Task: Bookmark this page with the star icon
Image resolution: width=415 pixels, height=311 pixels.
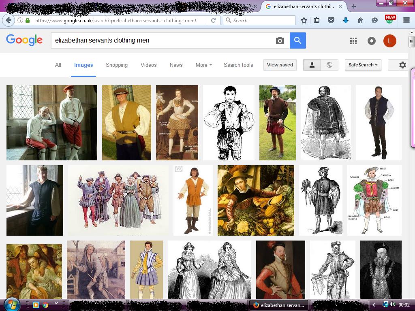Action: [304, 20]
